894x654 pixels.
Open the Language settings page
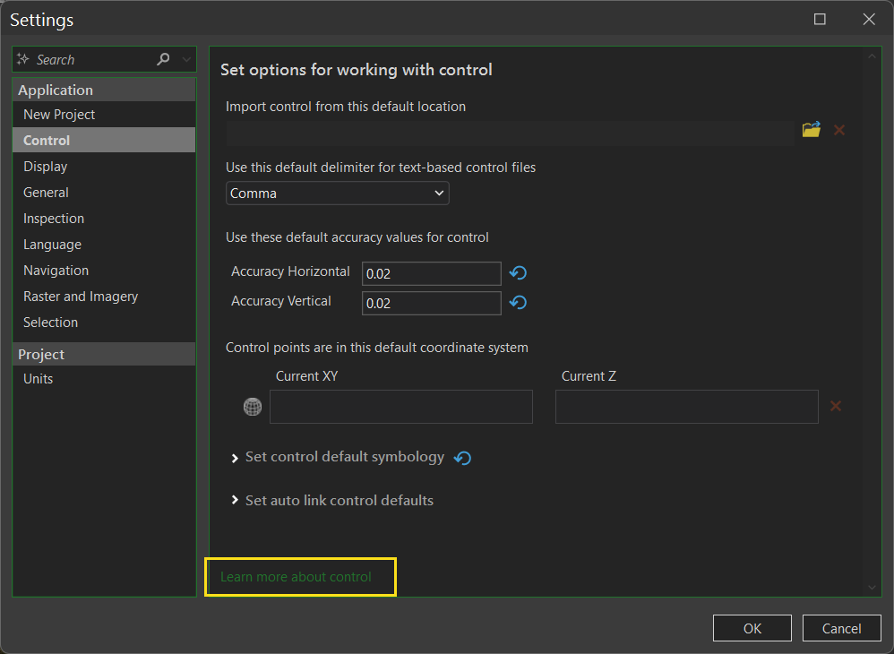[104, 245]
